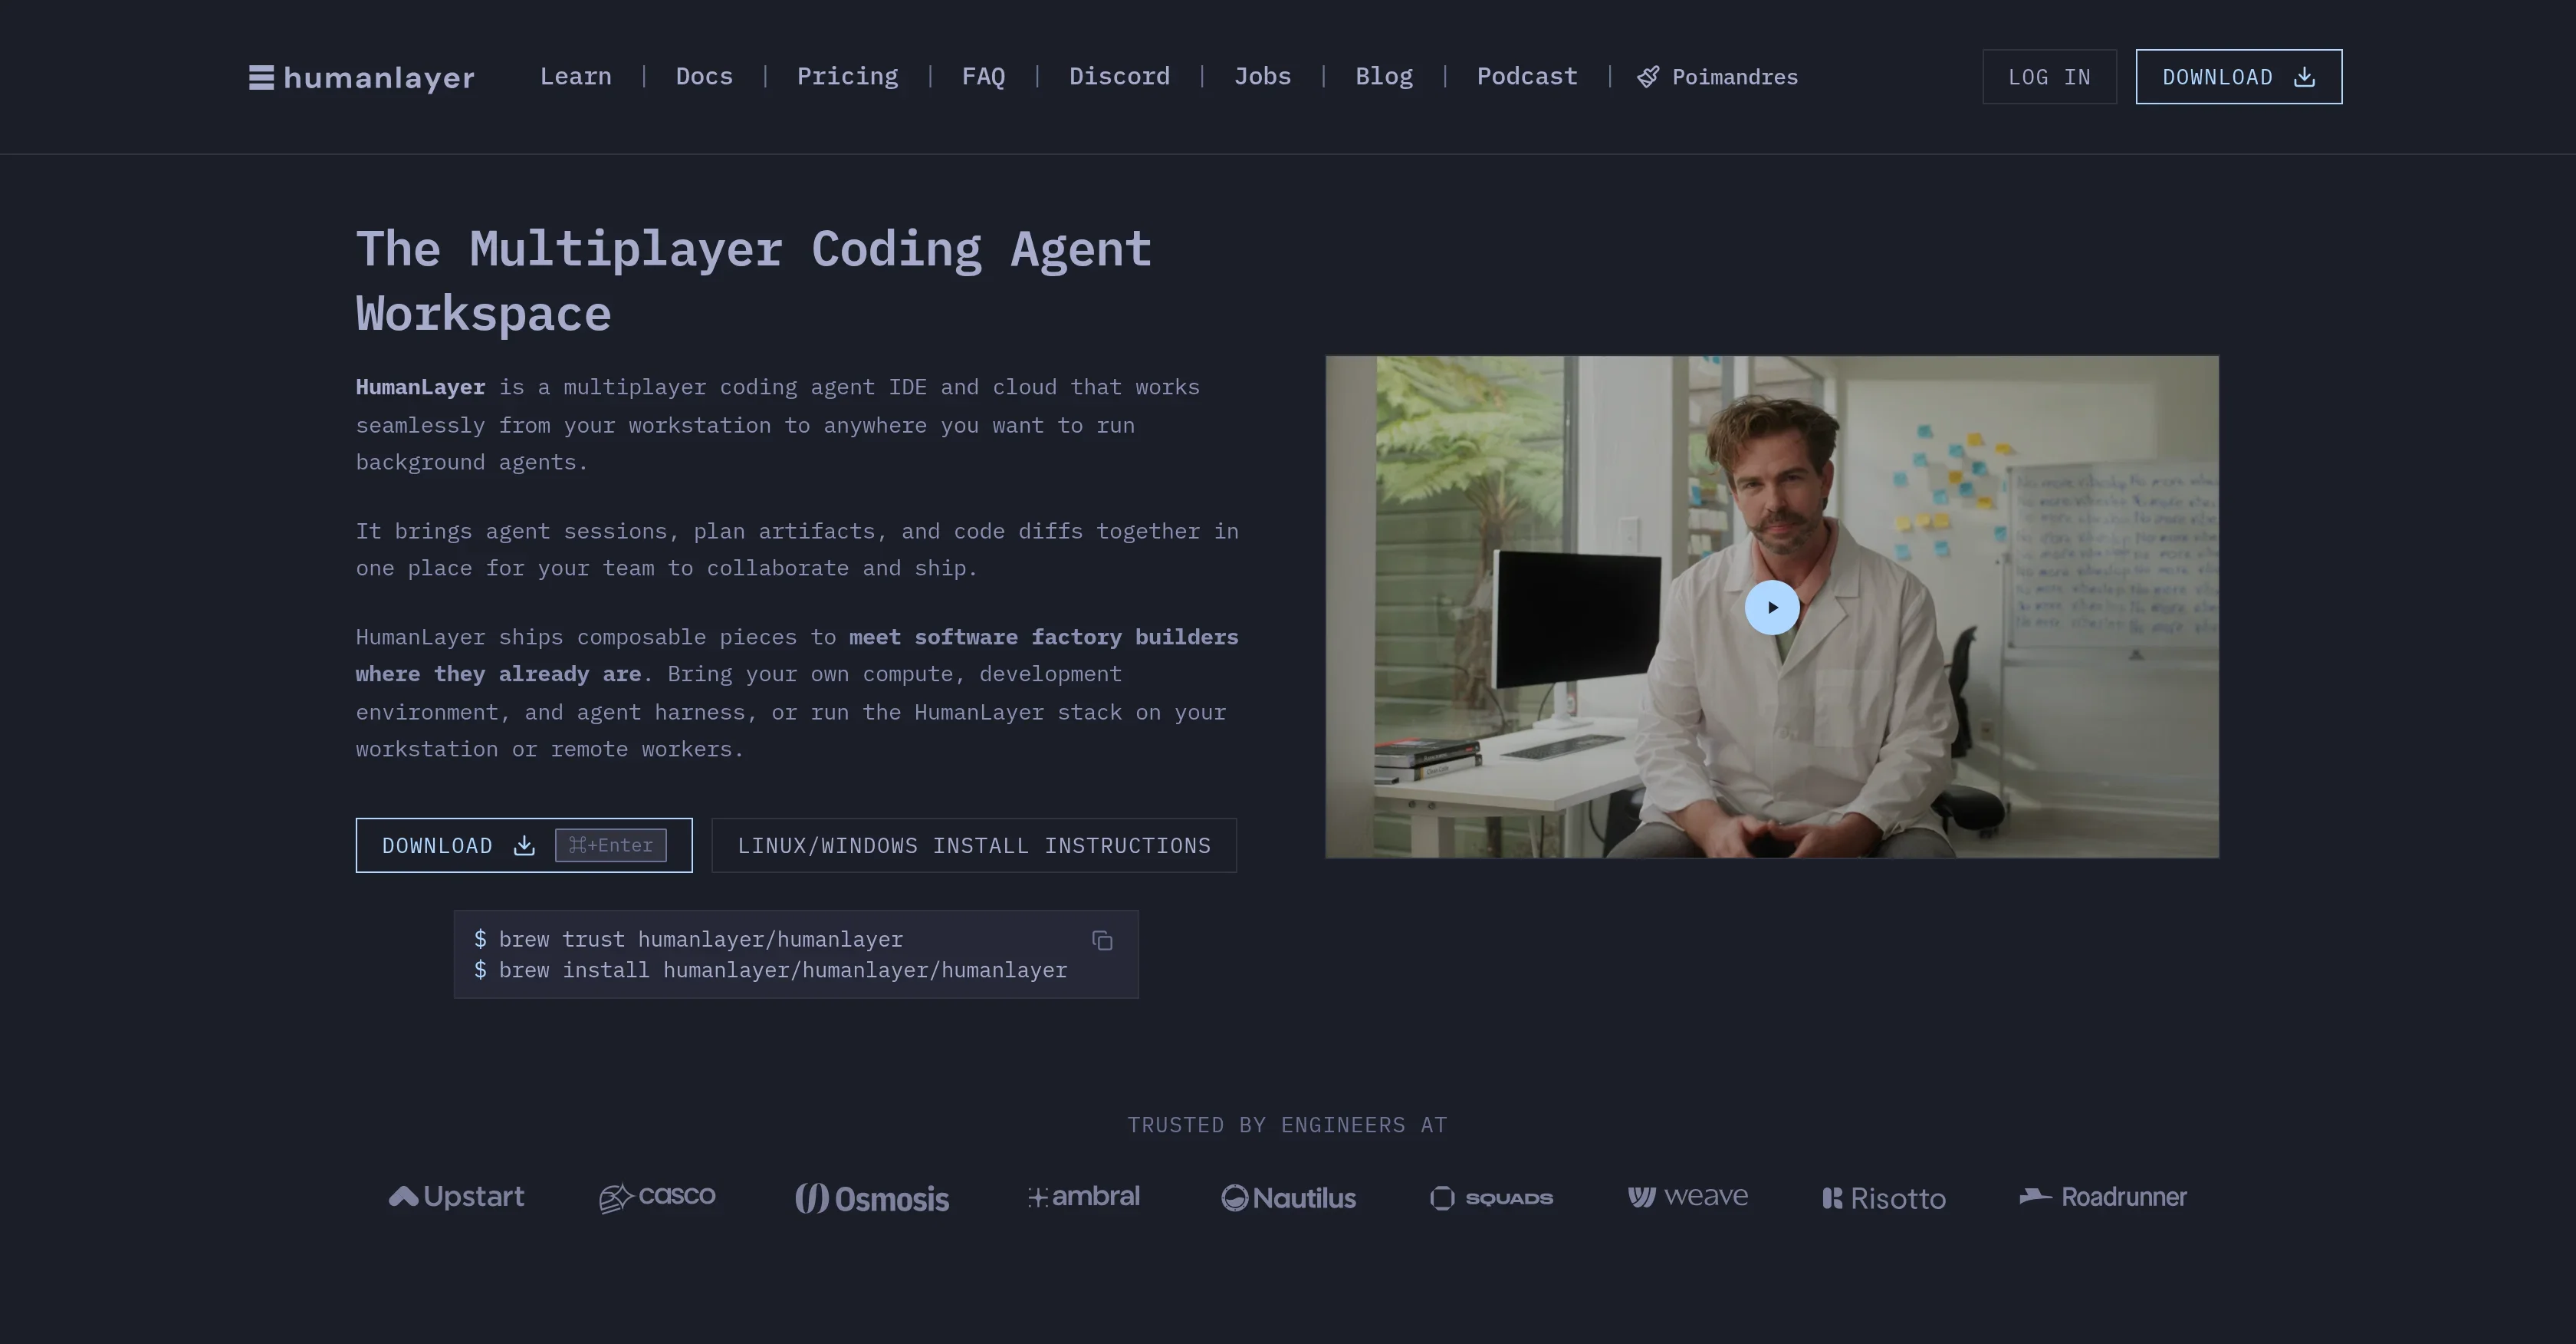This screenshot has height=1344, width=2576.
Task: Click the casco logo
Action: point(657,1197)
